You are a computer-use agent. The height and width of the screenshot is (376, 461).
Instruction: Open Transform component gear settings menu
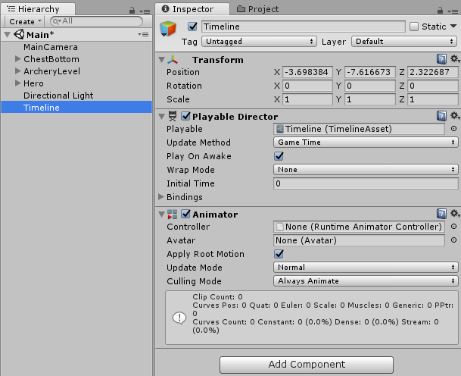[x=455, y=59]
